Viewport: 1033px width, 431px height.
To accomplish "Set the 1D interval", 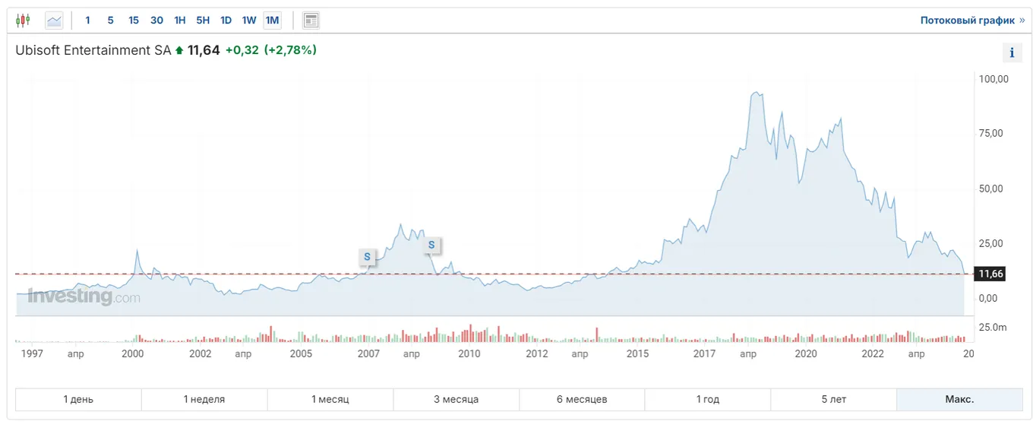I will [x=226, y=21].
